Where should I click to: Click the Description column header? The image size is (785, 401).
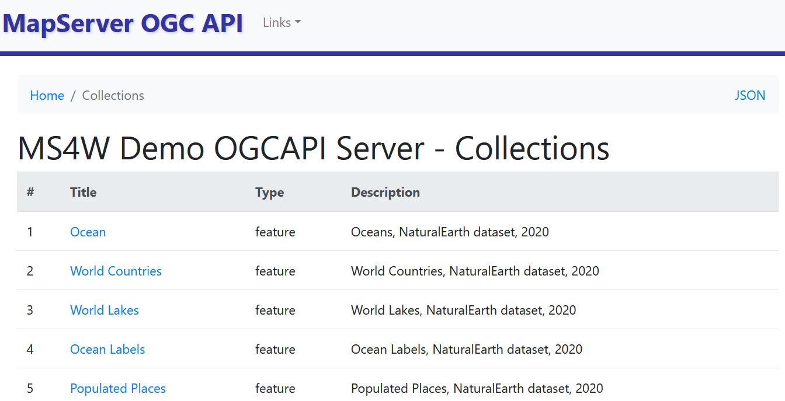click(x=385, y=193)
